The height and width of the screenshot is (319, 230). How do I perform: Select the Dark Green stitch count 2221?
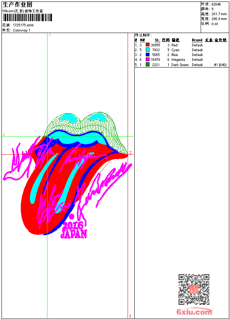tap(156, 65)
